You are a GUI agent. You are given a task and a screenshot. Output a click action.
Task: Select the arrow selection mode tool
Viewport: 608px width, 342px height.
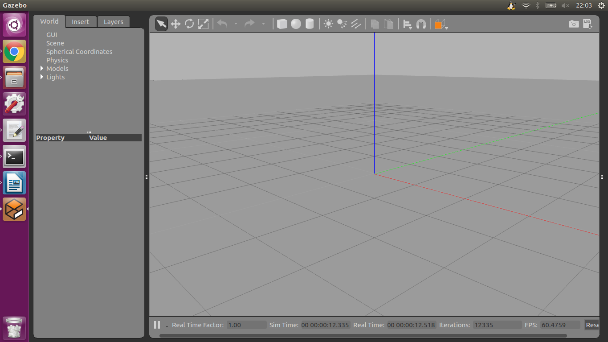click(162, 24)
